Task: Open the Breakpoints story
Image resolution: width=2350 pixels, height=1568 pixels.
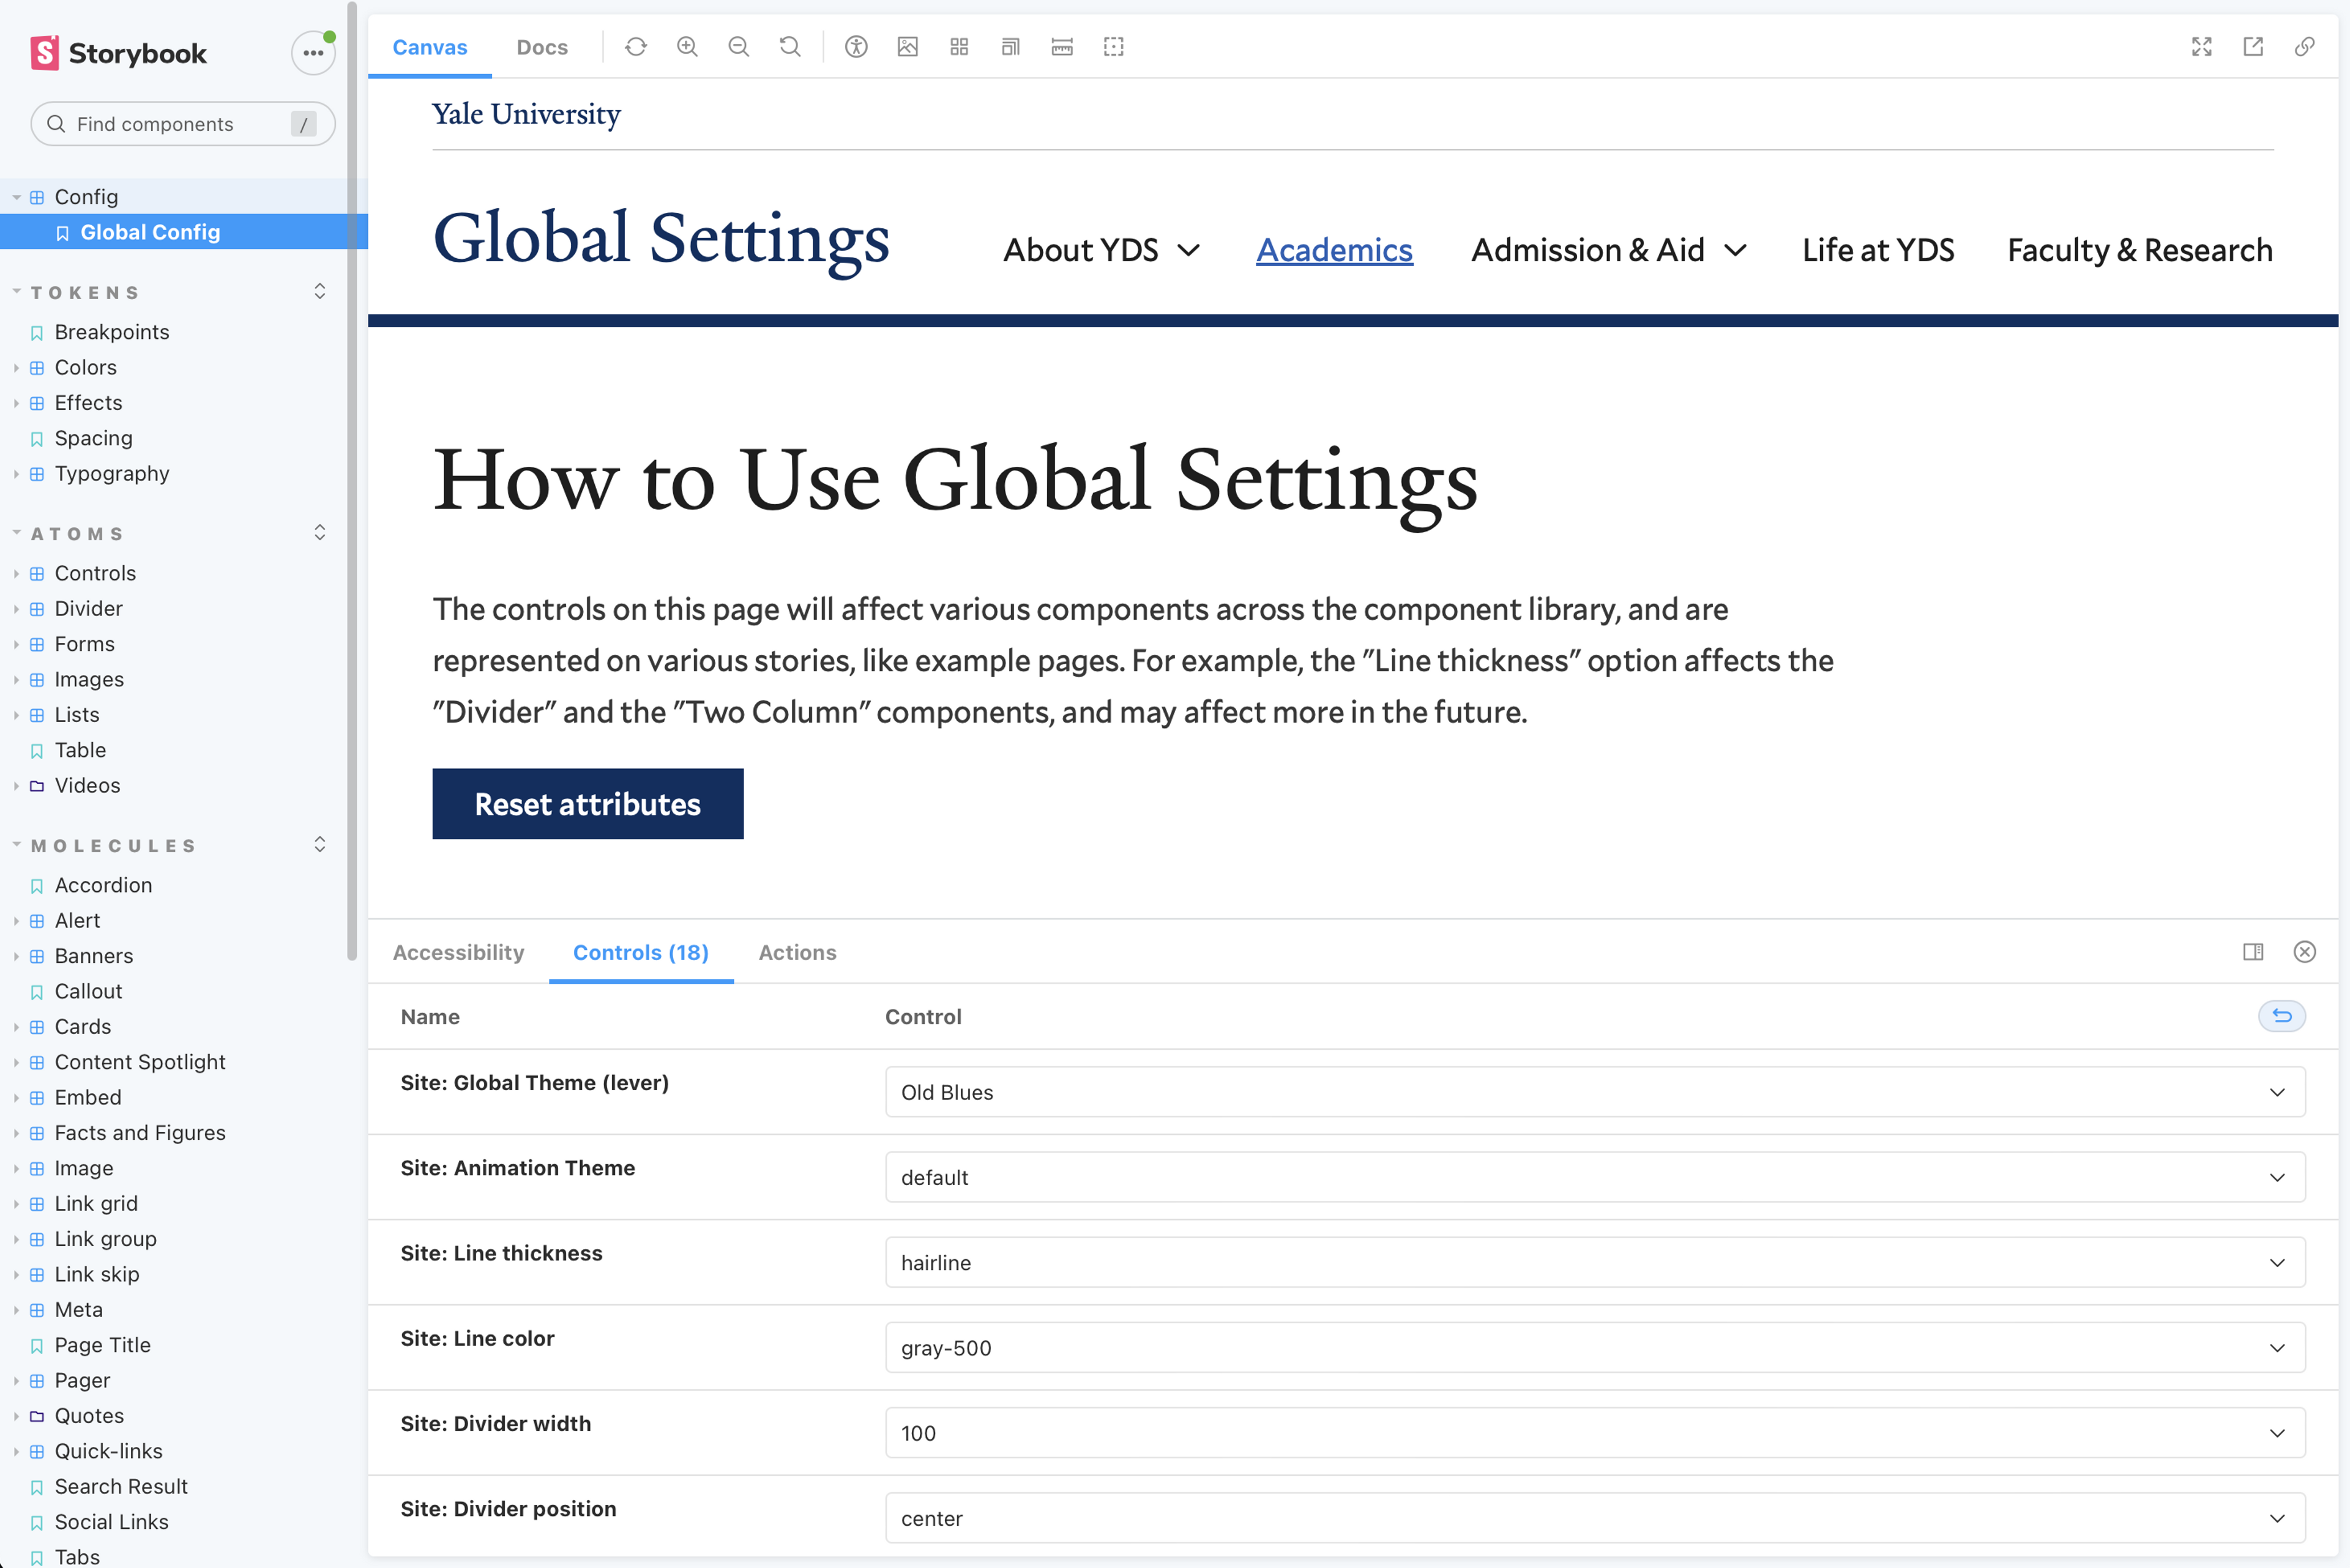Action: pos(111,332)
